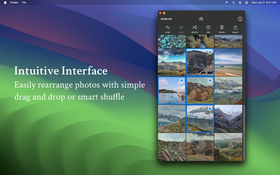The image size is (280, 175).
Task: Select the rocky outcrop slope photo
Action: (x=172, y=147)
